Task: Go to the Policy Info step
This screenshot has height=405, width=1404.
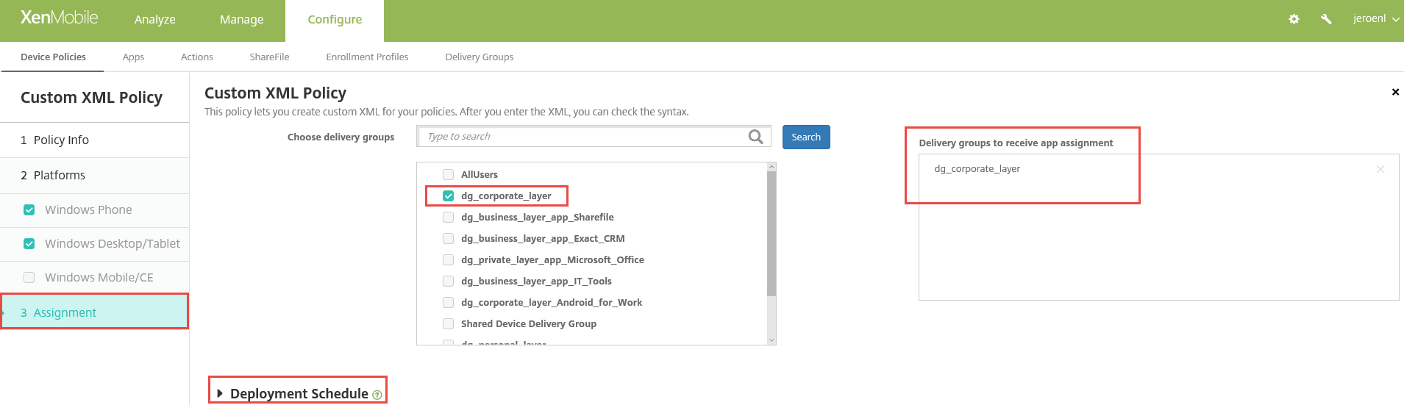Action: coord(61,140)
